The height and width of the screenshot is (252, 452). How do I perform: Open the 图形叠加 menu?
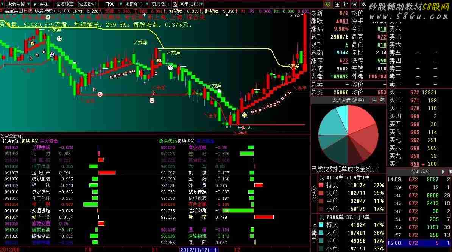click(x=160, y=4)
